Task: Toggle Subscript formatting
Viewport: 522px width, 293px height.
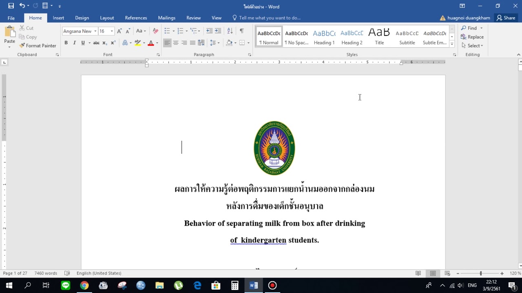Action: pos(105,43)
